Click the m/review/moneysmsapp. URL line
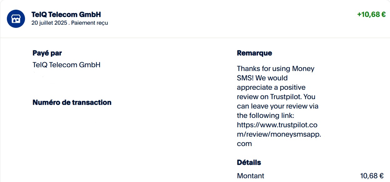Image resolution: width=390 pixels, height=182 pixels. [x=279, y=134]
